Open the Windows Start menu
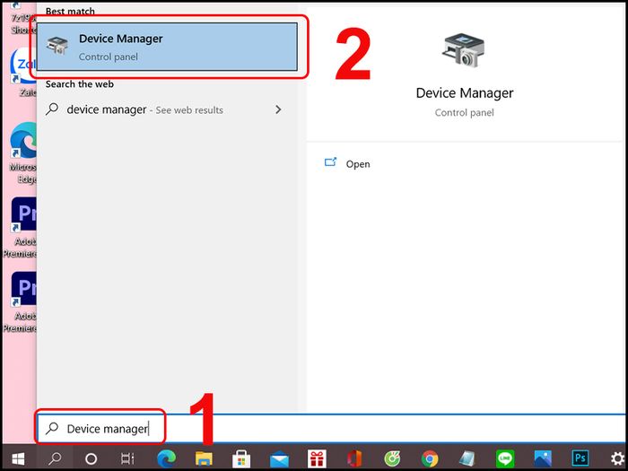This screenshot has width=628, height=471. 18,458
